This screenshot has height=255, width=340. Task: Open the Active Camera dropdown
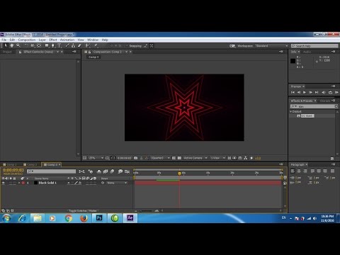(195, 158)
